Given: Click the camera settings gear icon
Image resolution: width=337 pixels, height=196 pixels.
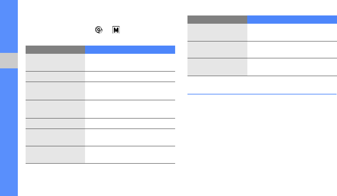Looking at the screenshot, I should click(98, 30).
